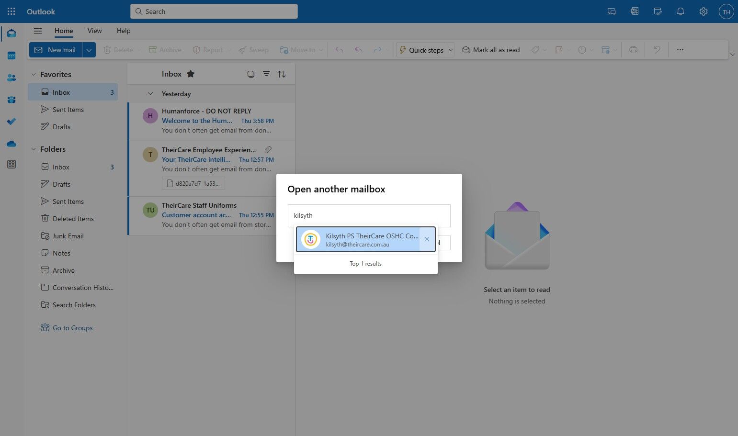Open the Quick steps dropdown arrow

click(451, 50)
